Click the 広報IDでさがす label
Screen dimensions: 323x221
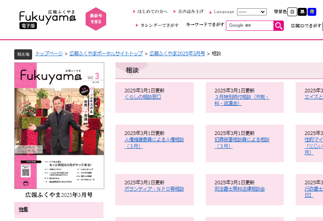306,26
